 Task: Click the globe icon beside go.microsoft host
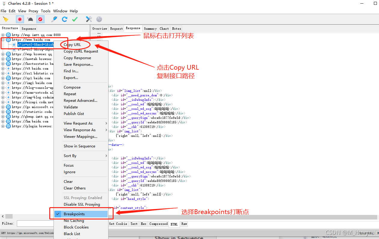pyautogui.click(x=8, y=107)
